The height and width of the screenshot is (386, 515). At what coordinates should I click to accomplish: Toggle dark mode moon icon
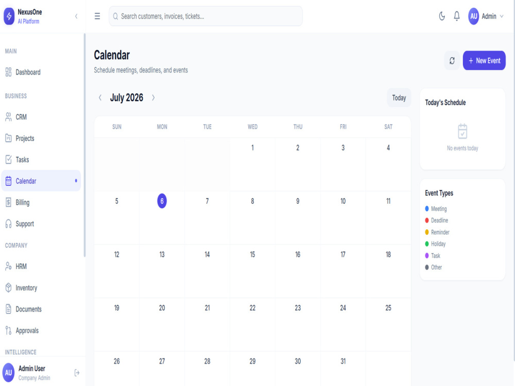click(x=442, y=16)
